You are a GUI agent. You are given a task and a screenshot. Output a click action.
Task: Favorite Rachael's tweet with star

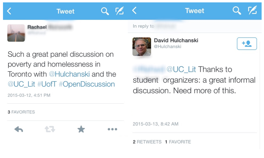click(81, 129)
